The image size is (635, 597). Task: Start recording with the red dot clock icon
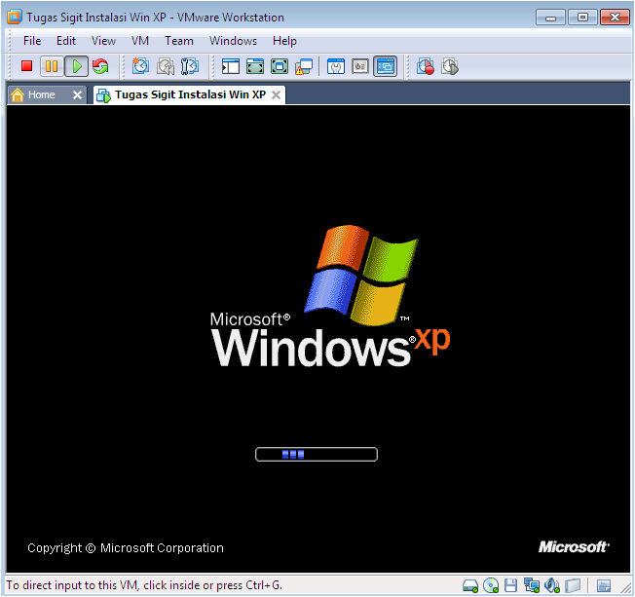tap(426, 66)
